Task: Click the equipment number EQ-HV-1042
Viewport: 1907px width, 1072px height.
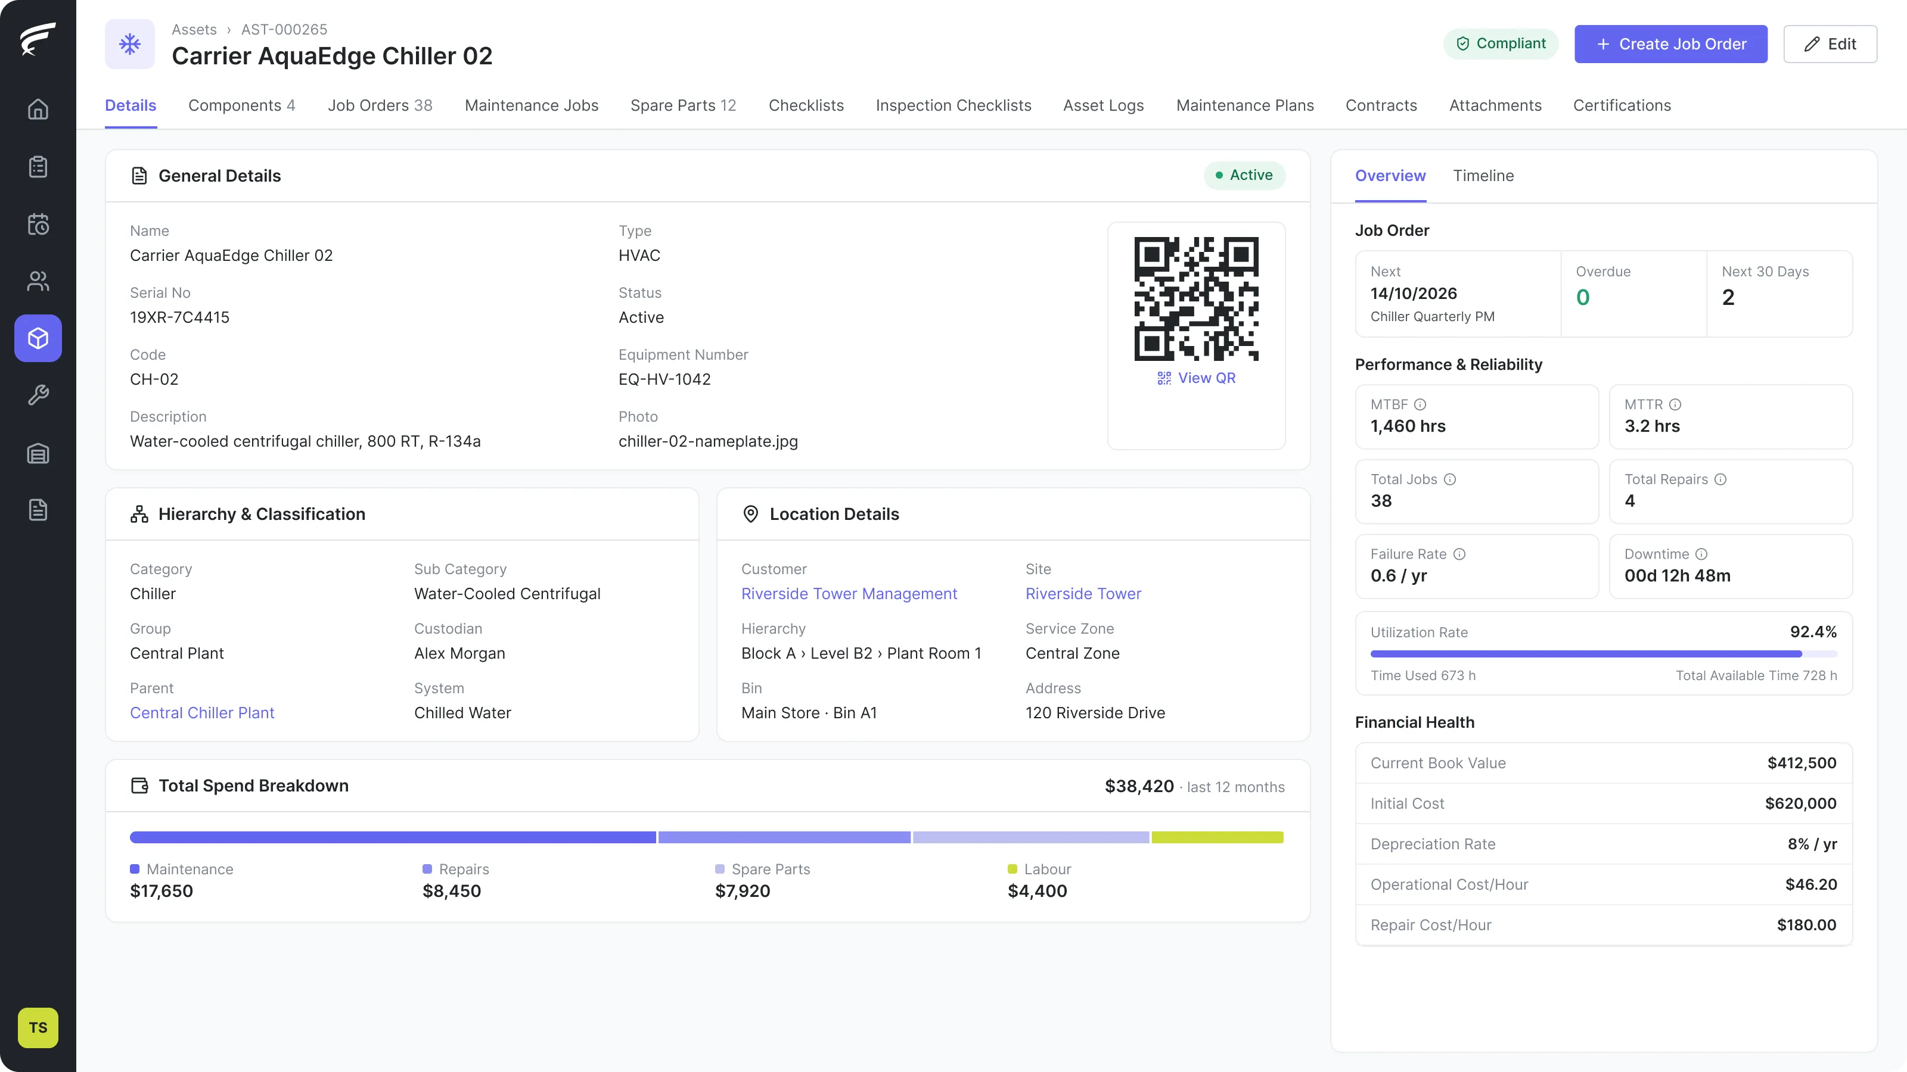Action: (665, 379)
